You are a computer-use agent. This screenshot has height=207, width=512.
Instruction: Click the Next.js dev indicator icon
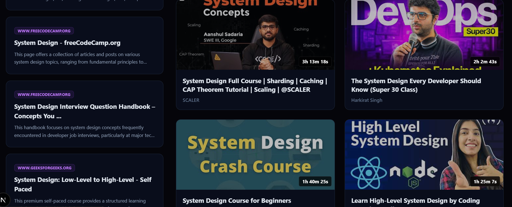[4, 200]
